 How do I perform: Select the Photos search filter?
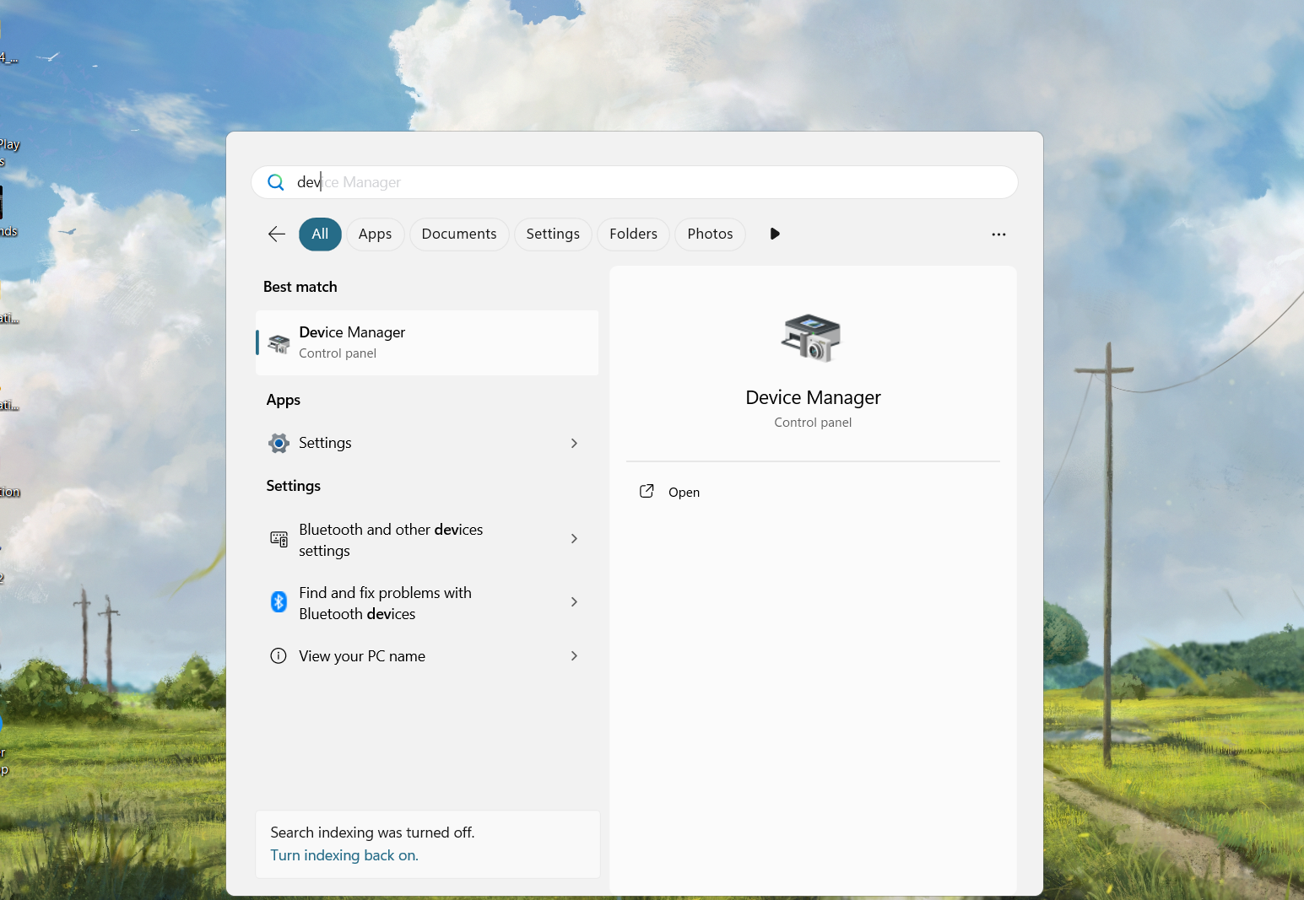[709, 234]
